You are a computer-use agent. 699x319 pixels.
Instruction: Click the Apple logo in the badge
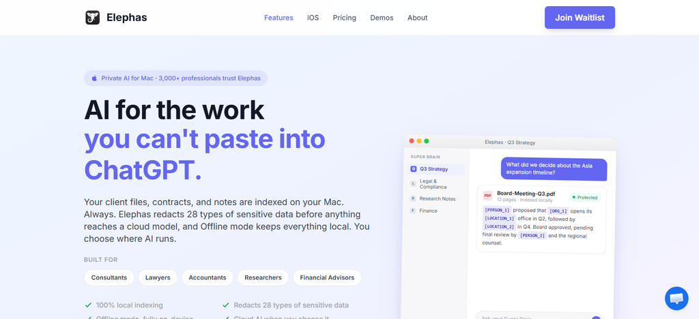(94, 78)
